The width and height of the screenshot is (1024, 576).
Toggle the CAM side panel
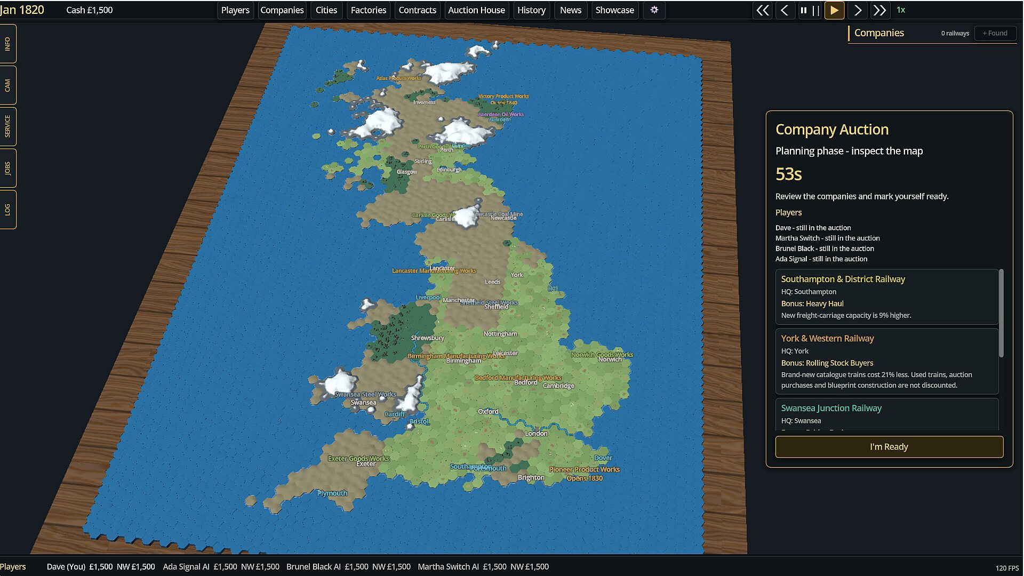(7, 85)
